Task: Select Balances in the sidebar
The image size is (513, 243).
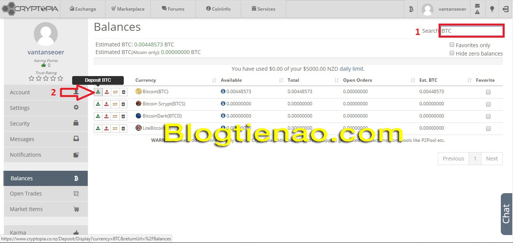Action: pos(46,178)
